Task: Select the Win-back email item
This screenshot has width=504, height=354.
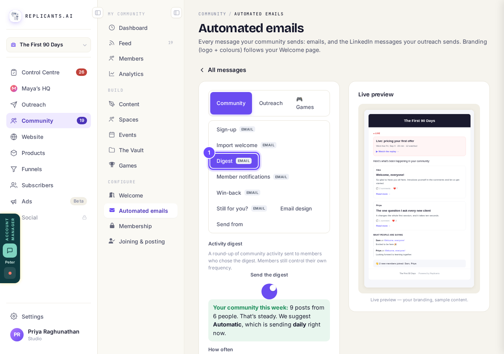Action: (x=238, y=193)
